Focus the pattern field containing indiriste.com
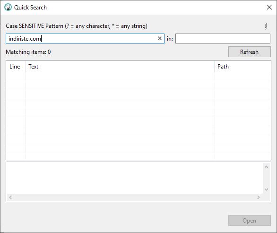Screen dimensions: 277x233 click(x=85, y=38)
